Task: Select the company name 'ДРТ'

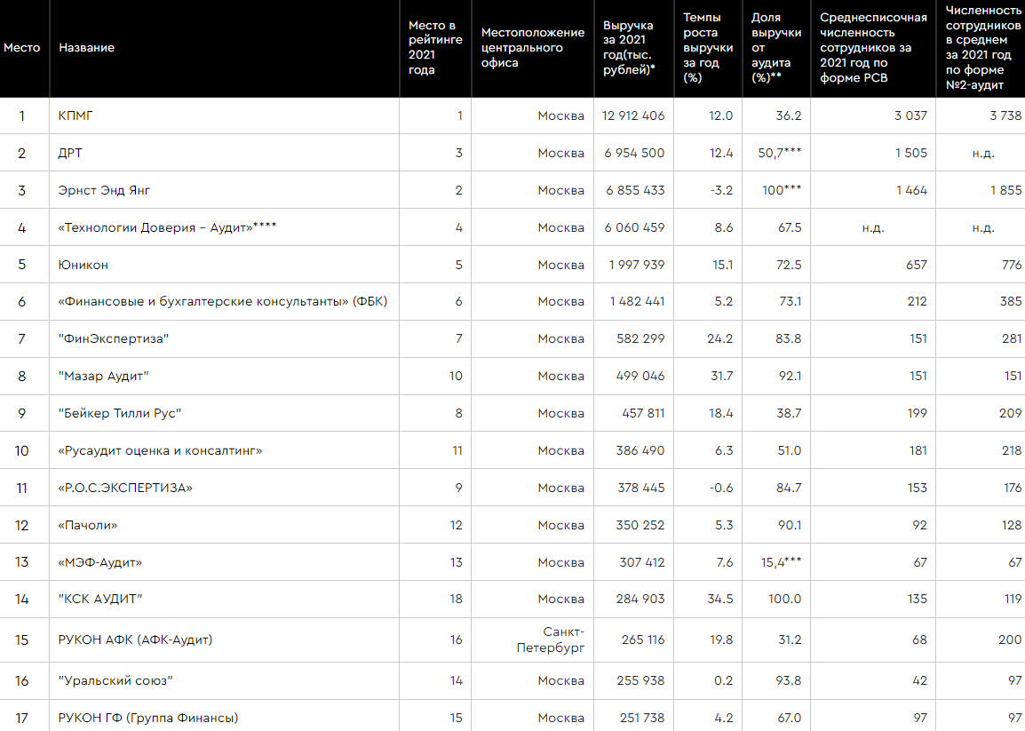Action: [70, 153]
